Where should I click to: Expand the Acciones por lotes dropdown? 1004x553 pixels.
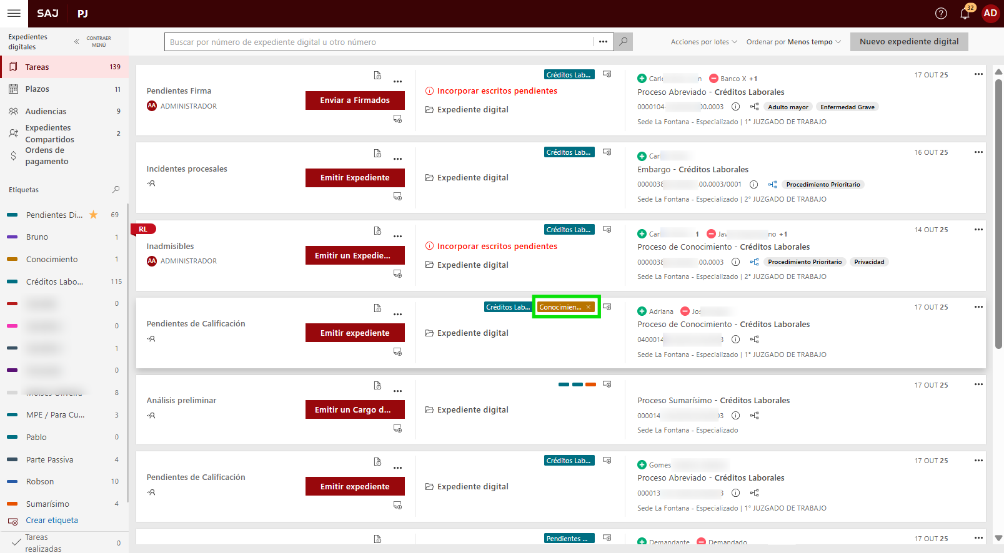tap(703, 42)
